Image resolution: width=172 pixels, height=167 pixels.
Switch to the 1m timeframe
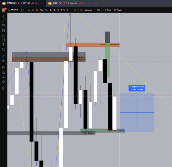point(29,10)
